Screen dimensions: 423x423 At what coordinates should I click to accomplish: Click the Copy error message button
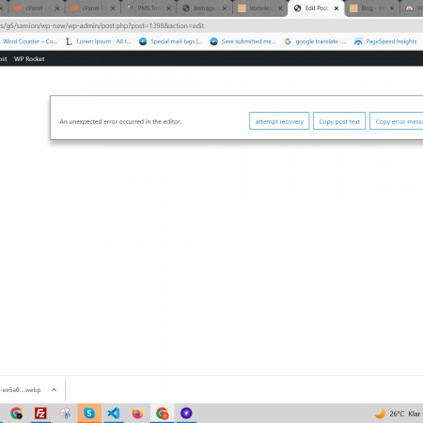pyautogui.click(x=397, y=121)
